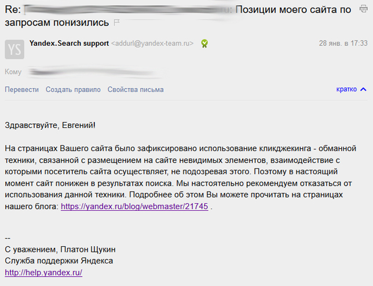Toggle the flag icon next to the subject
Screen dimensions: 373x286
point(116,23)
